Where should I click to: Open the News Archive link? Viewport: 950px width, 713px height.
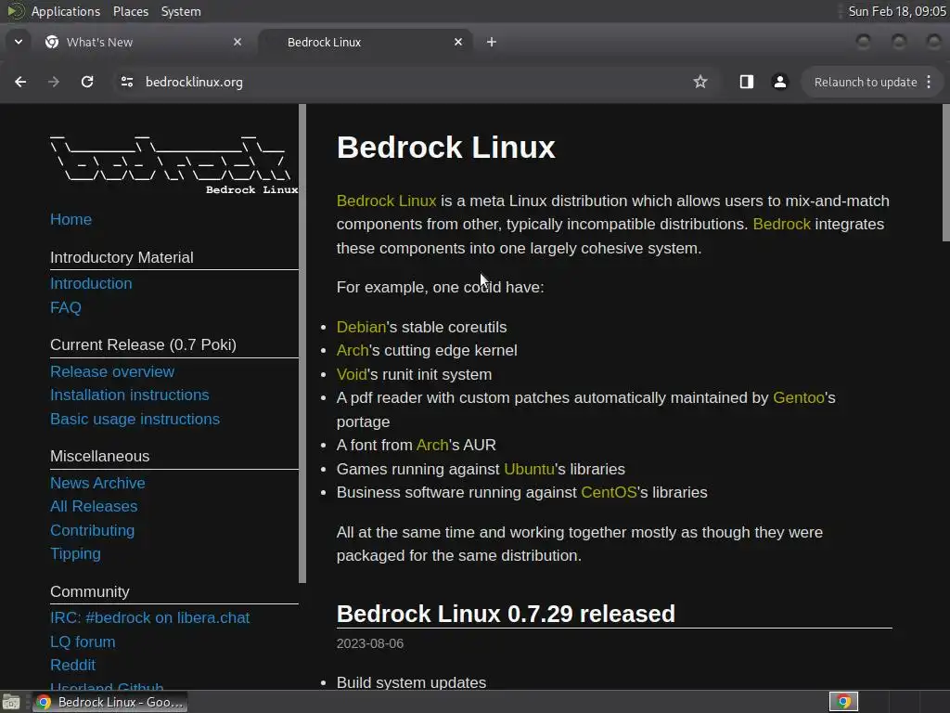tap(97, 483)
